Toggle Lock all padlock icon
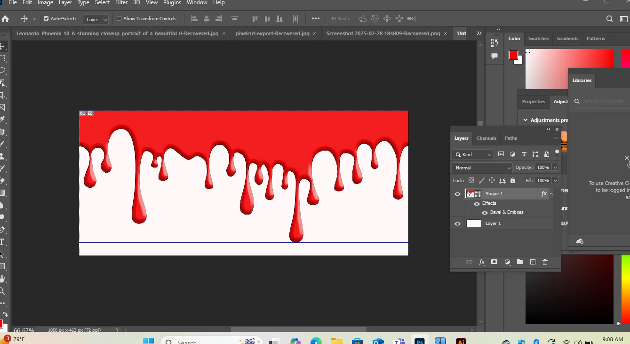The height and width of the screenshot is (344, 630). [x=513, y=180]
